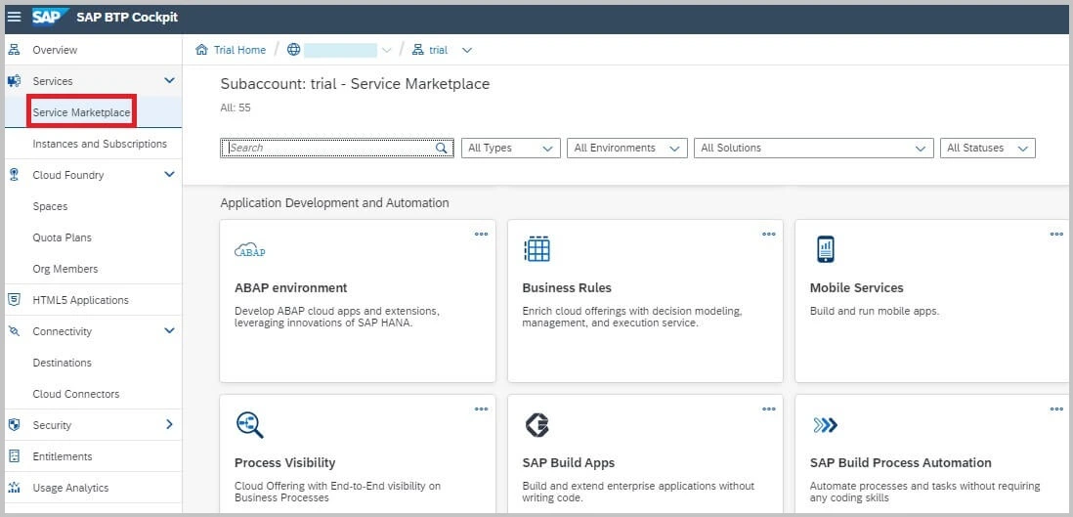Screen dimensions: 1073x517
Task: Click the Trial Home breadcrumb link
Action: (239, 50)
